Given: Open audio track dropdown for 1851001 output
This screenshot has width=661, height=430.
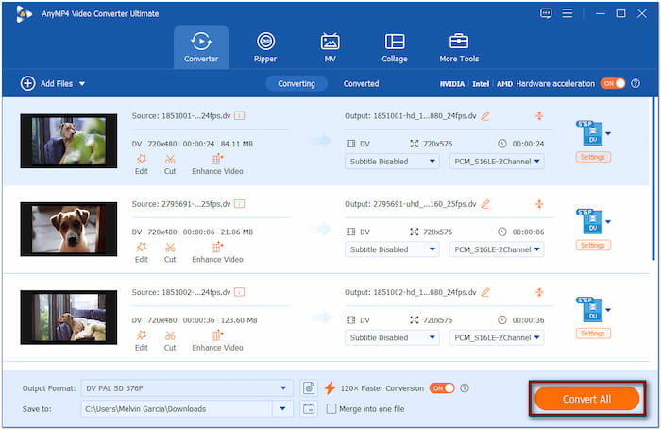Looking at the screenshot, I should (x=497, y=162).
